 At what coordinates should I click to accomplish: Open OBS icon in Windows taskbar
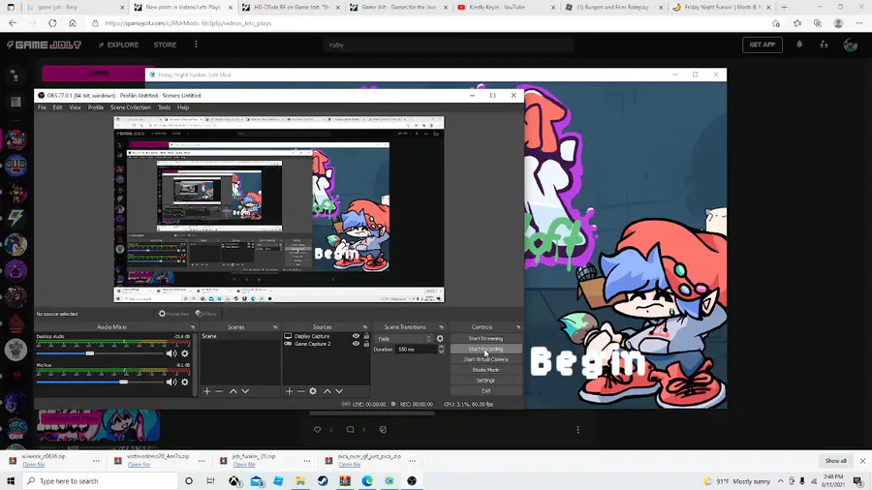412,481
